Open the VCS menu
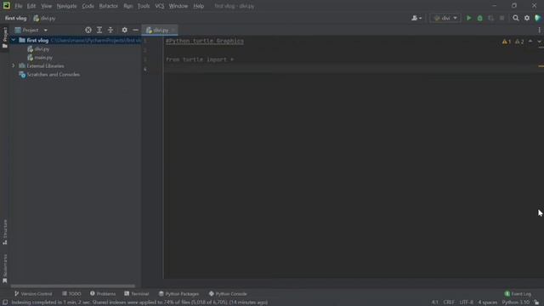This screenshot has height=306, width=544. coord(160,6)
